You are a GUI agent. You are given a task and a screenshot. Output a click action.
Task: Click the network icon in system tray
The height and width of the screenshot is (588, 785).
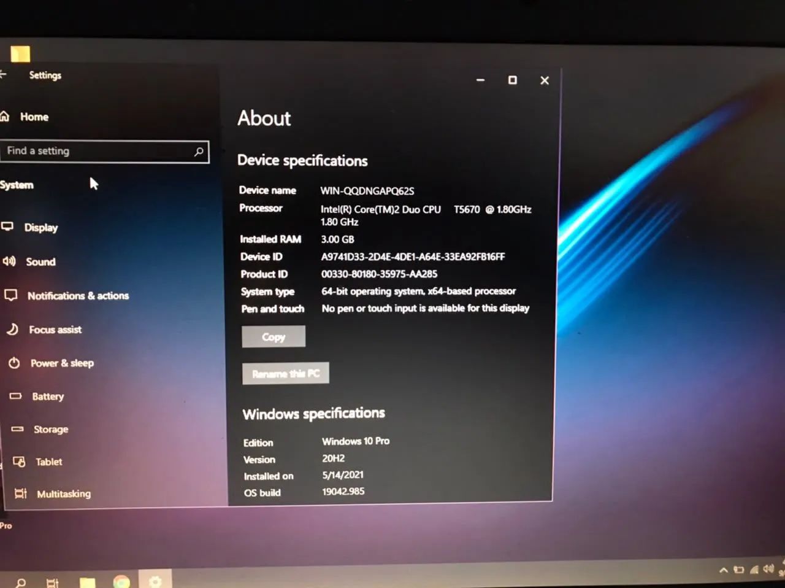754,570
